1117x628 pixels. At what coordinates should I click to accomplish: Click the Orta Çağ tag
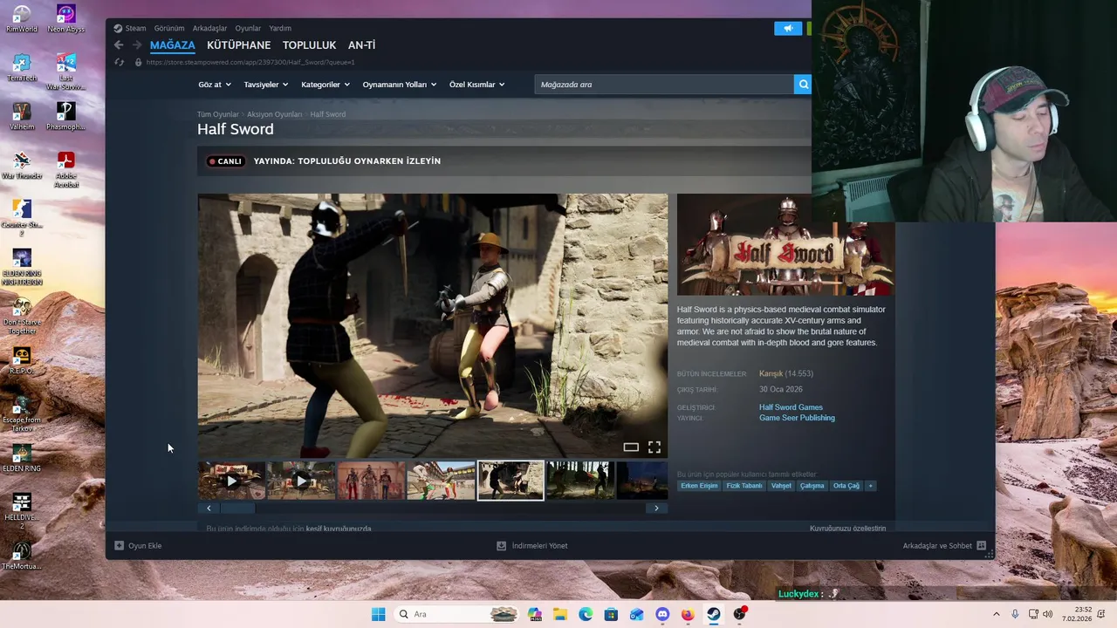pyautogui.click(x=846, y=486)
